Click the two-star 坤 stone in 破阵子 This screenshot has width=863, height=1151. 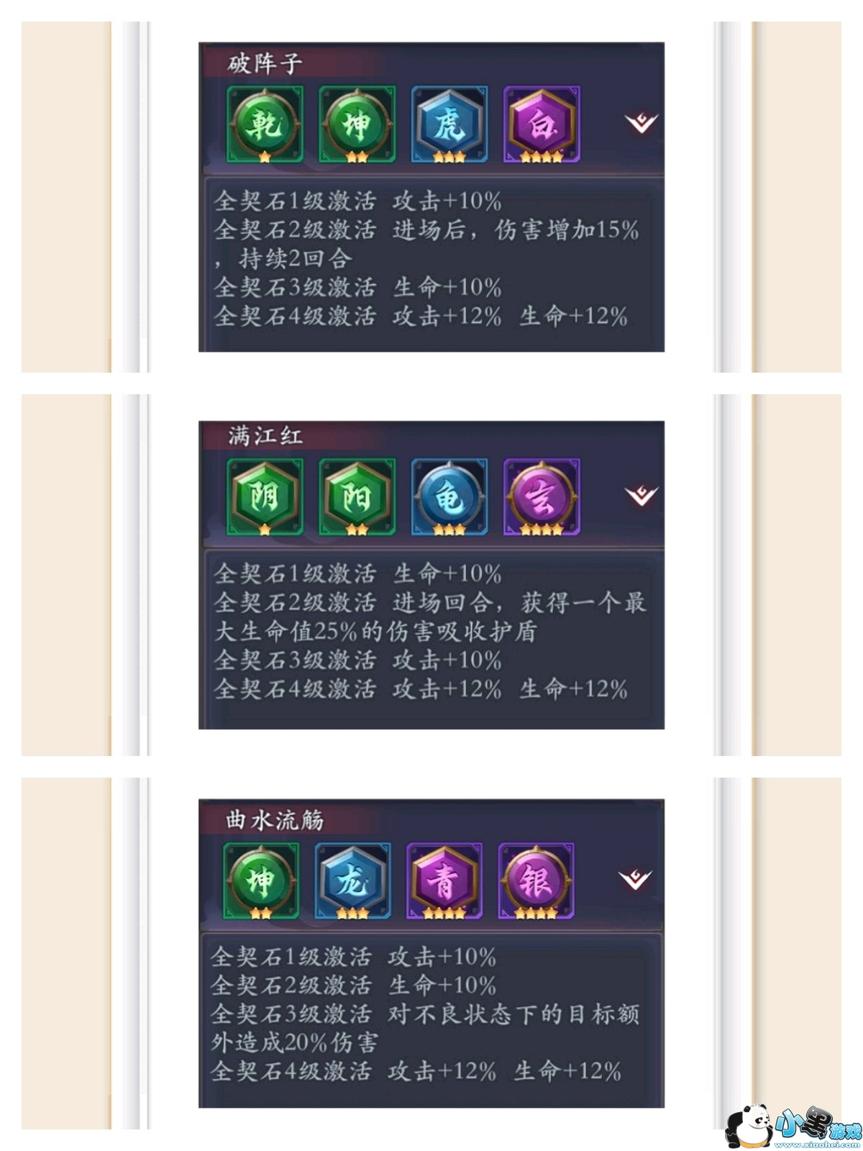click(357, 124)
